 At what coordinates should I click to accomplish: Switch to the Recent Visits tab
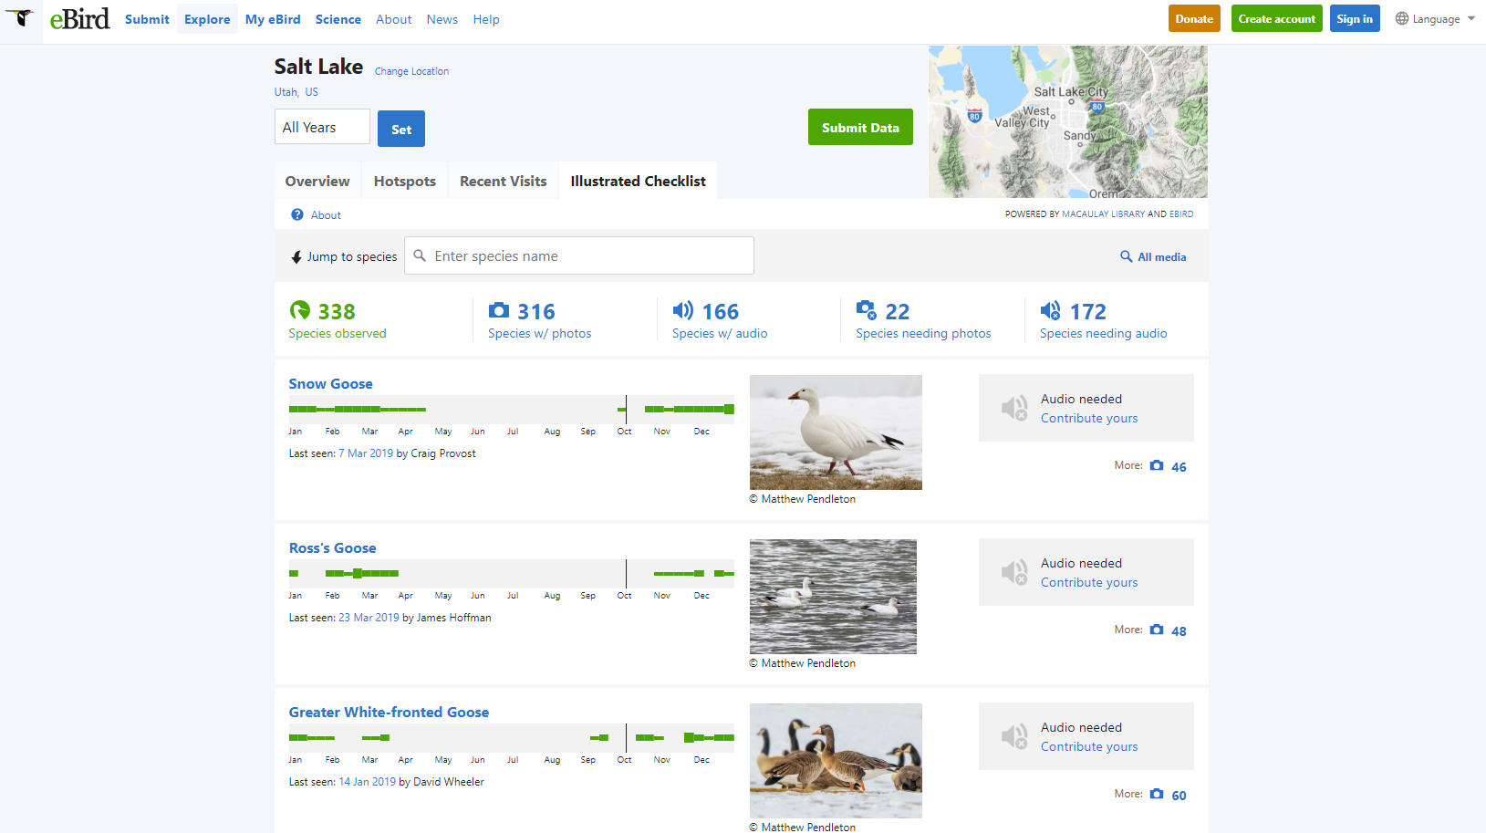tap(503, 182)
